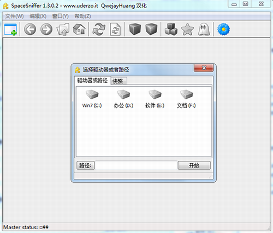This screenshot has width=273, height=233.
Task: Open the 编辑(X) menu
Action: click(38, 16)
